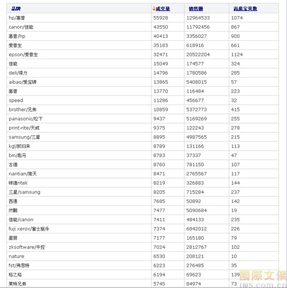Click the 1124 item count value
Image resolution: width=287 pixels, height=288 pixels.
point(237,55)
